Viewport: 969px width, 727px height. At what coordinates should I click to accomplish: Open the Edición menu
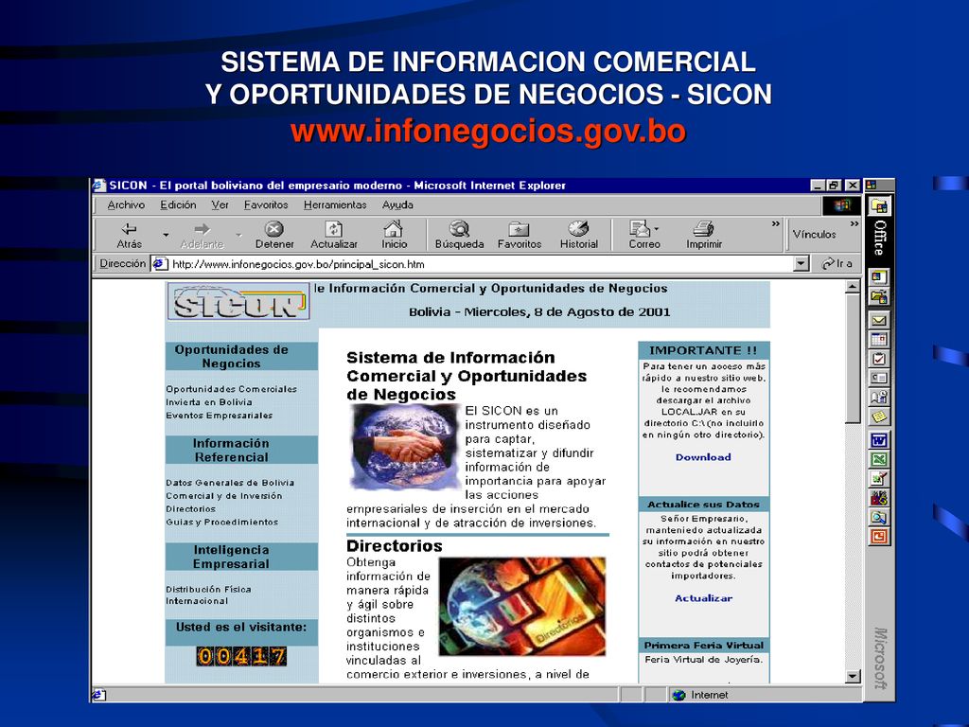(x=178, y=205)
